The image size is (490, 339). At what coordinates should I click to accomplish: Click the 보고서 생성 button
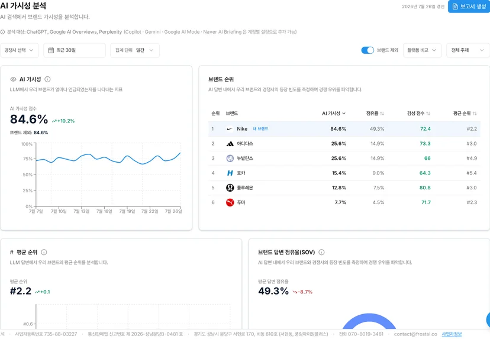(469, 7)
